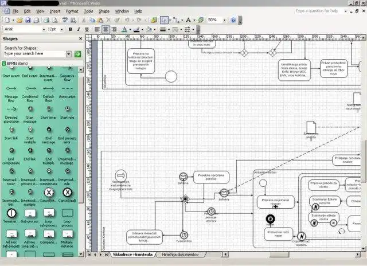This screenshot has width=367, height=266.
Task: Click the Undo arrow icon
Action: (127, 20)
